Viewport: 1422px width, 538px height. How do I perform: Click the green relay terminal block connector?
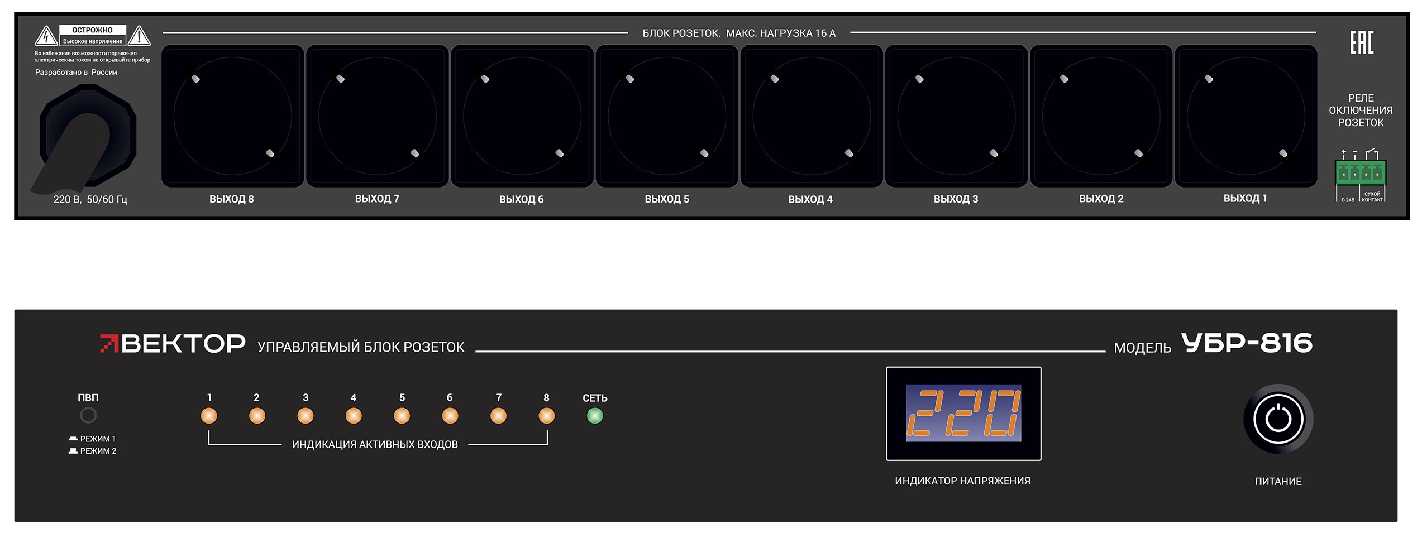1361,172
